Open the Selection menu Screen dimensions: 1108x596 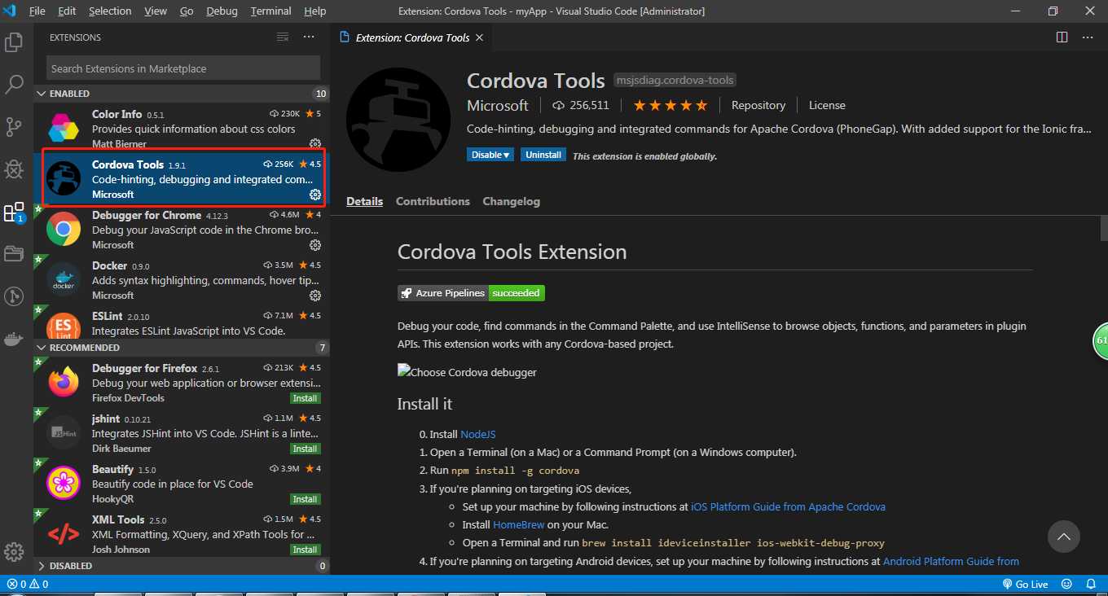pos(110,11)
